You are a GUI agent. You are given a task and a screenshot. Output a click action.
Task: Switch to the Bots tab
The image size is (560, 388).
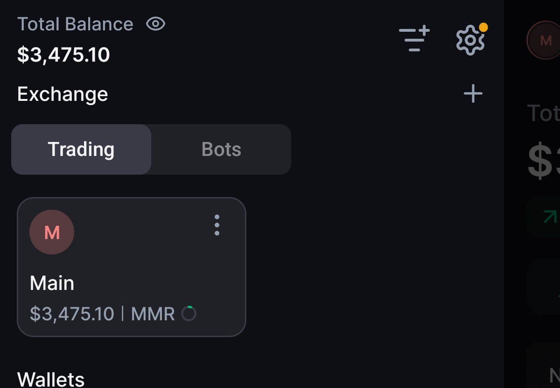(x=221, y=149)
